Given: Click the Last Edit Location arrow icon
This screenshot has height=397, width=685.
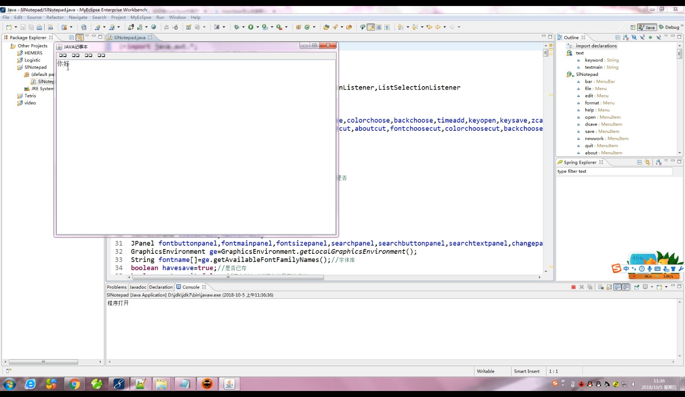Looking at the screenshot, I should 429,27.
